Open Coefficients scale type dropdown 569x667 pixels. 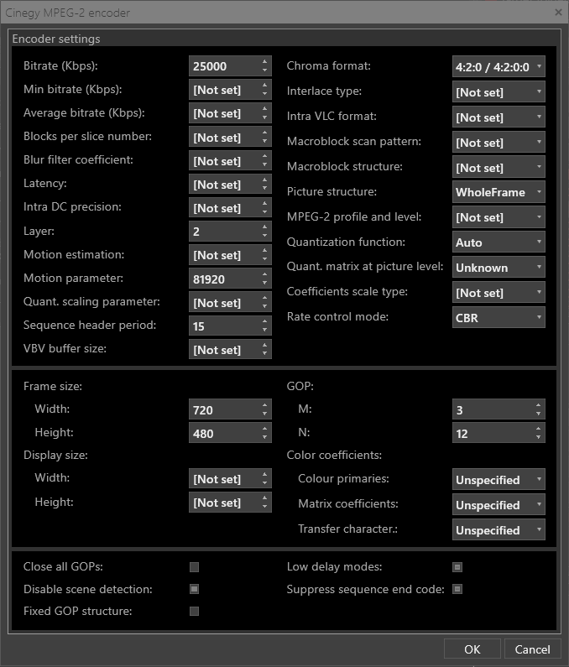tap(499, 293)
